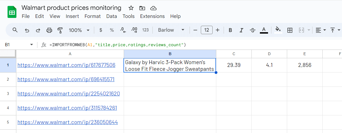This screenshot has width=342, height=133.
Task: Star this spreadsheet document
Action: [131, 8]
